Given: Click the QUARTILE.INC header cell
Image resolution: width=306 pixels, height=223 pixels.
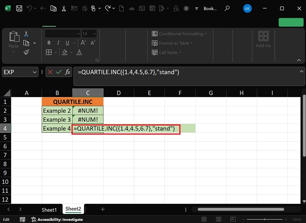Looking at the screenshot, I should point(73,102).
